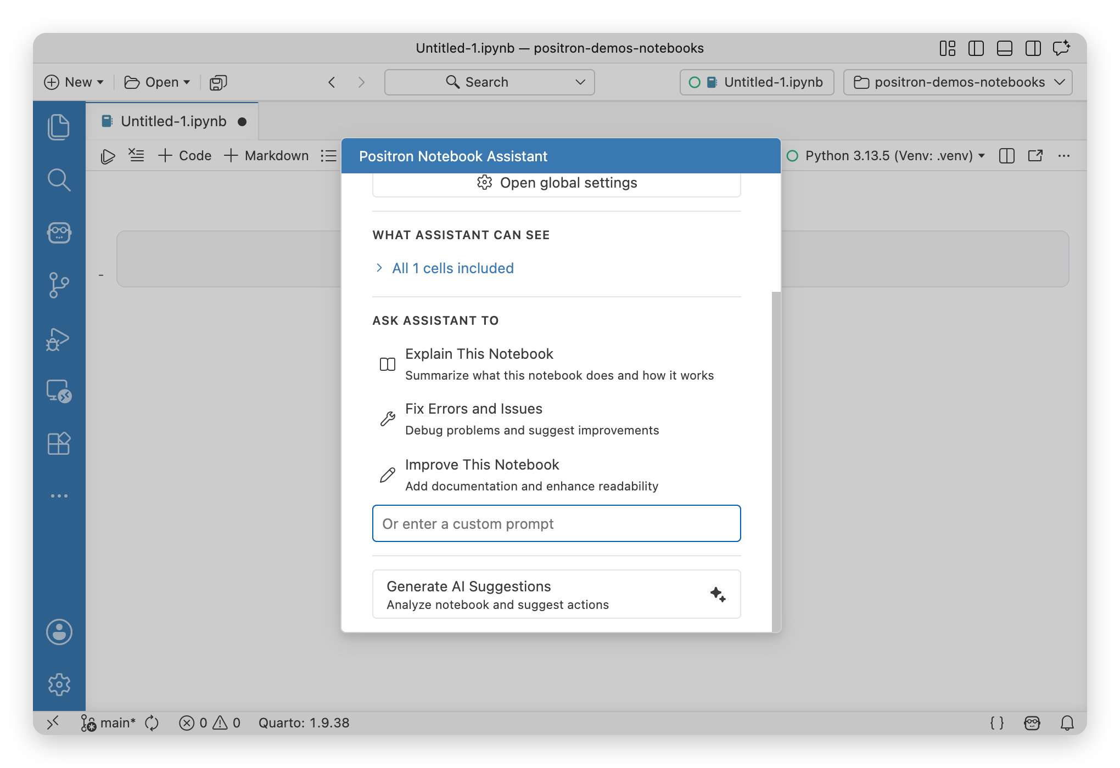Open the Search command center dropdown
1120x768 pixels.
(x=489, y=82)
